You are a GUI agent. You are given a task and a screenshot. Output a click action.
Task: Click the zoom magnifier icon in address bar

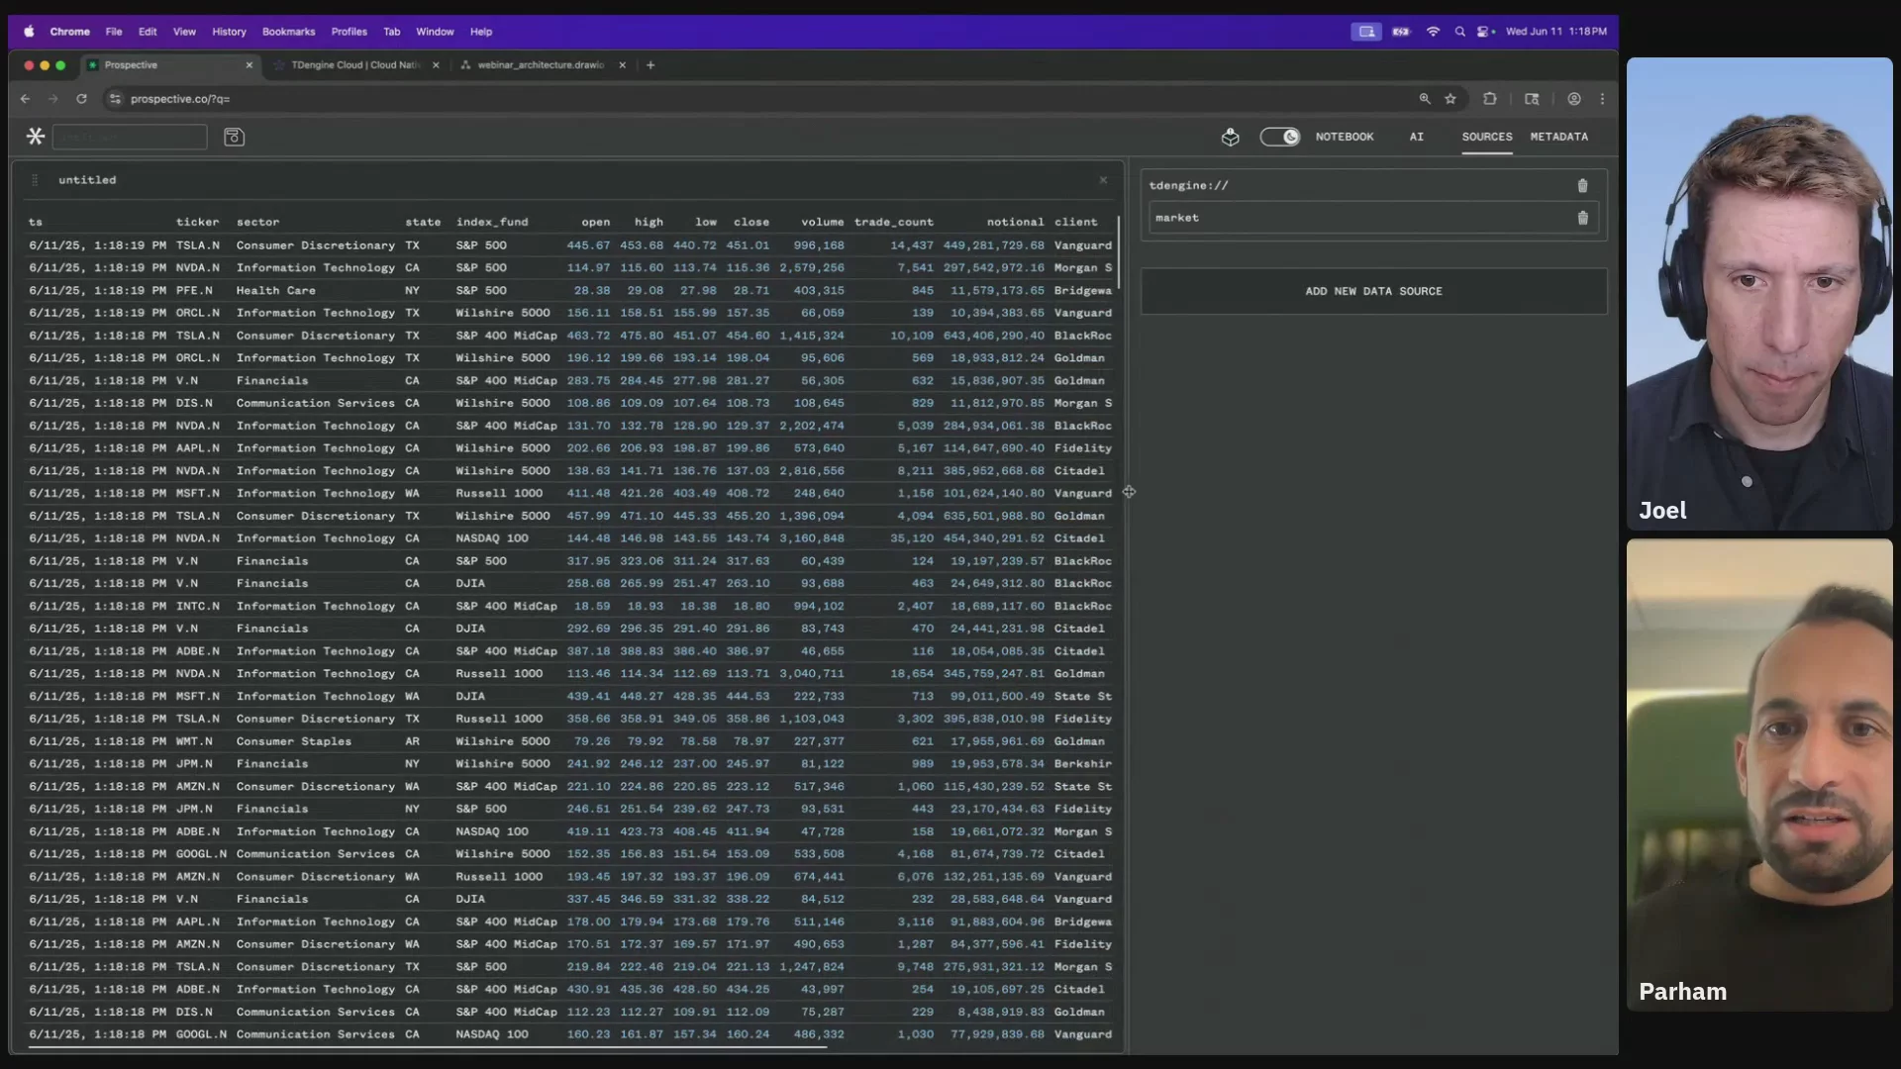[x=1425, y=99]
